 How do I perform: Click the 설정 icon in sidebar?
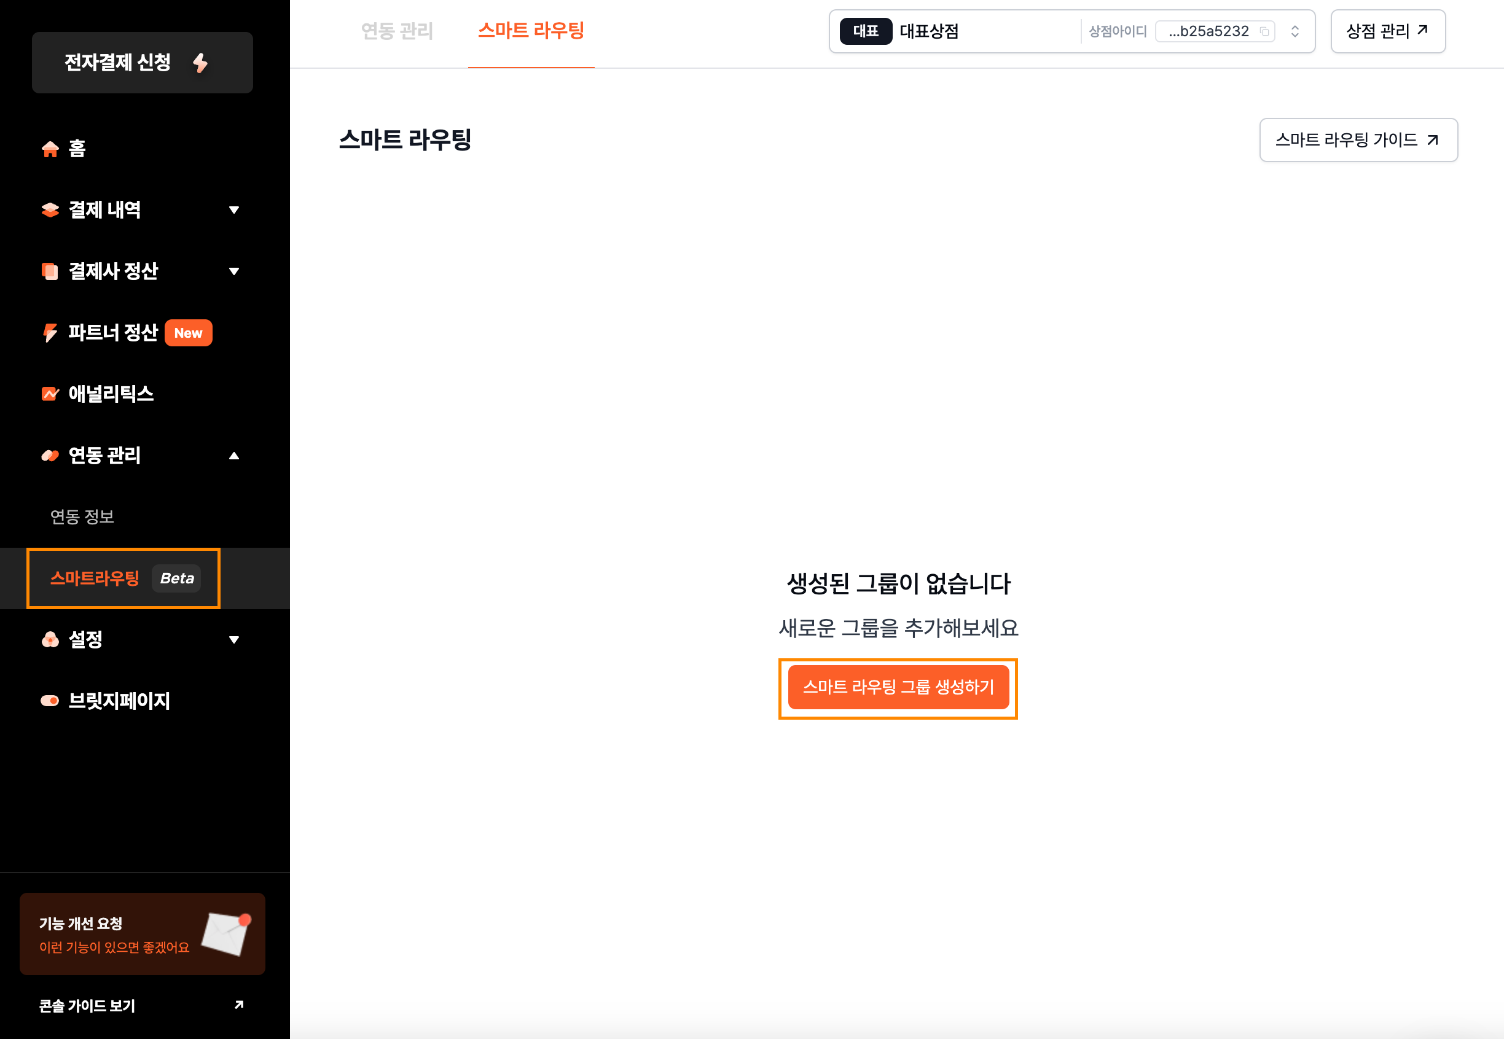coord(50,640)
